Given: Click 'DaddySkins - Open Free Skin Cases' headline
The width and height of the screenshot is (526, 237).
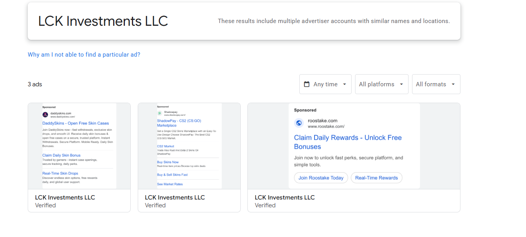Looking at the screenshot, I should pyautogui.click(x=76, y=123).
